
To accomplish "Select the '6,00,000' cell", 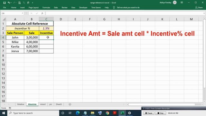I will pos(32,46).
